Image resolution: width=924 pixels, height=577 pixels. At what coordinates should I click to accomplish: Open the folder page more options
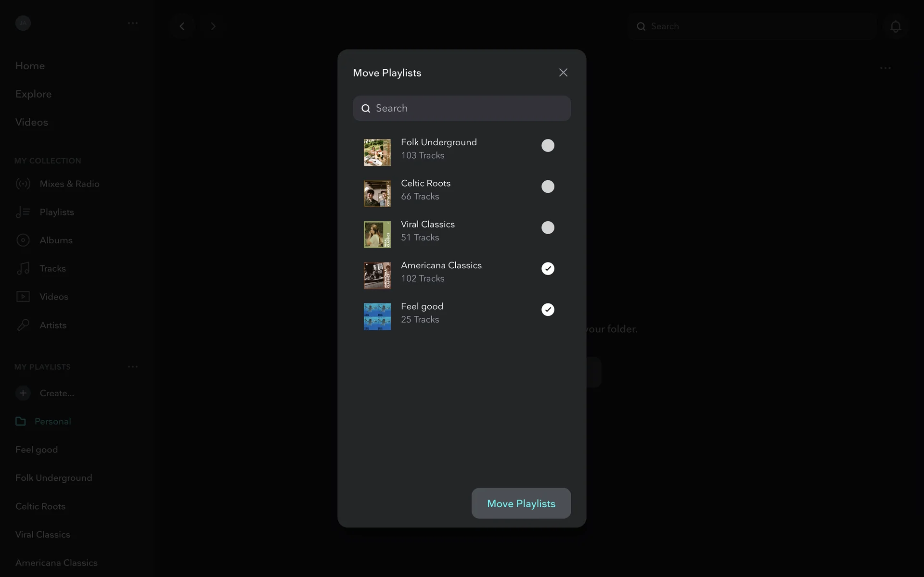[885, 68]
